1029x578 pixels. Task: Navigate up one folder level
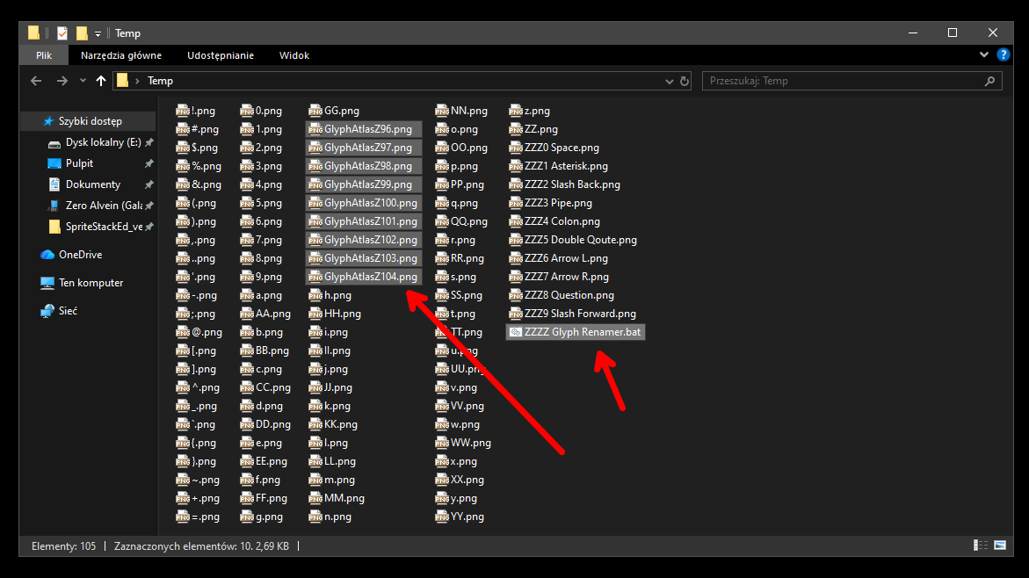[x=100, y=81]
